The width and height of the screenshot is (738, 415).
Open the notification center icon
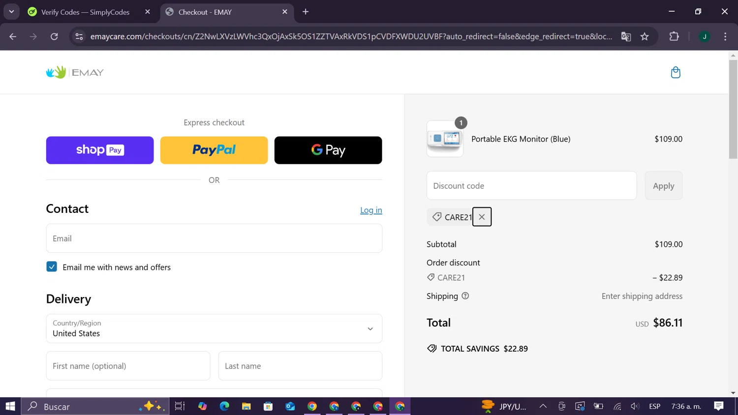click(x=719, y=406)
